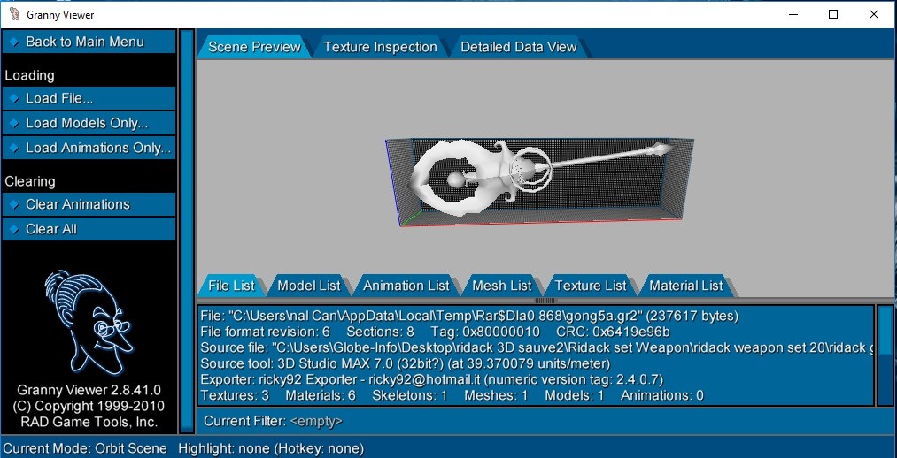Click the Granny Viewer title bar icon
Screen dimensions: 897x458
pos(15,14)
